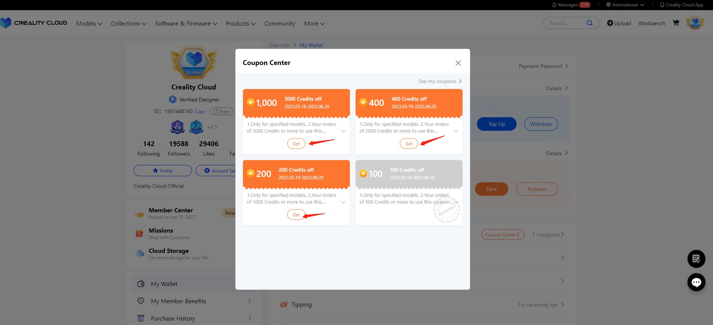Click the Earn button
The image size is (713, 325).
(x=491, y=189)
